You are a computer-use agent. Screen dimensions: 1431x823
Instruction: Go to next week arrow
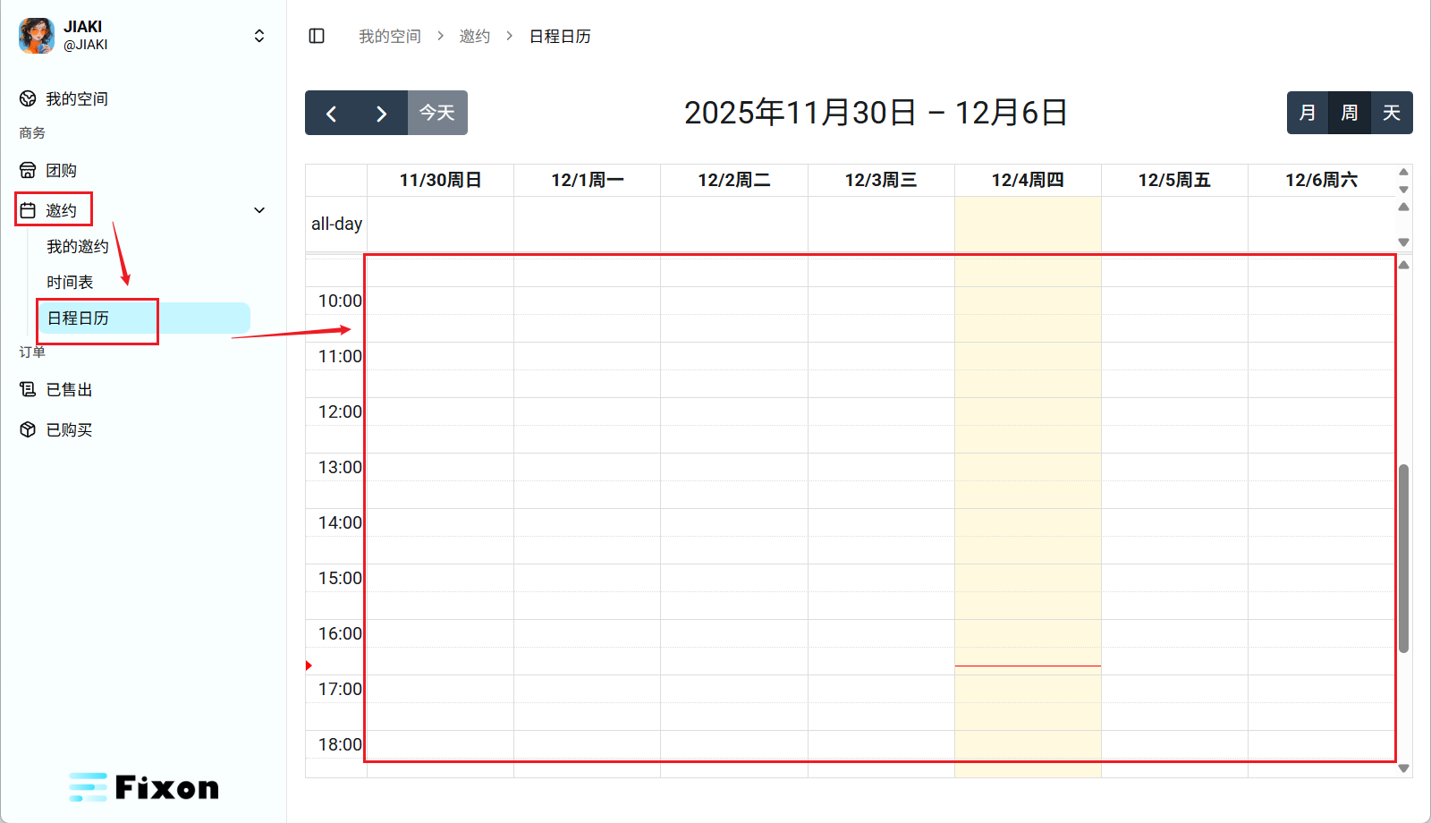pos(382,114)
